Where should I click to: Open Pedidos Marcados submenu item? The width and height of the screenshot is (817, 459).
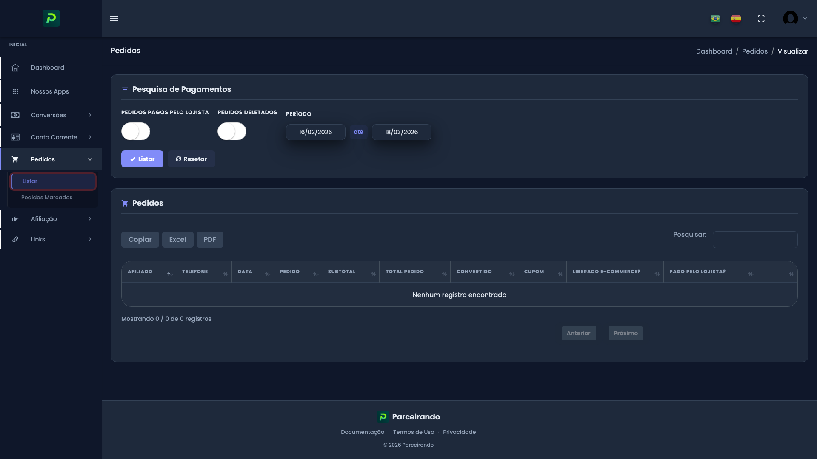point(47,198)
